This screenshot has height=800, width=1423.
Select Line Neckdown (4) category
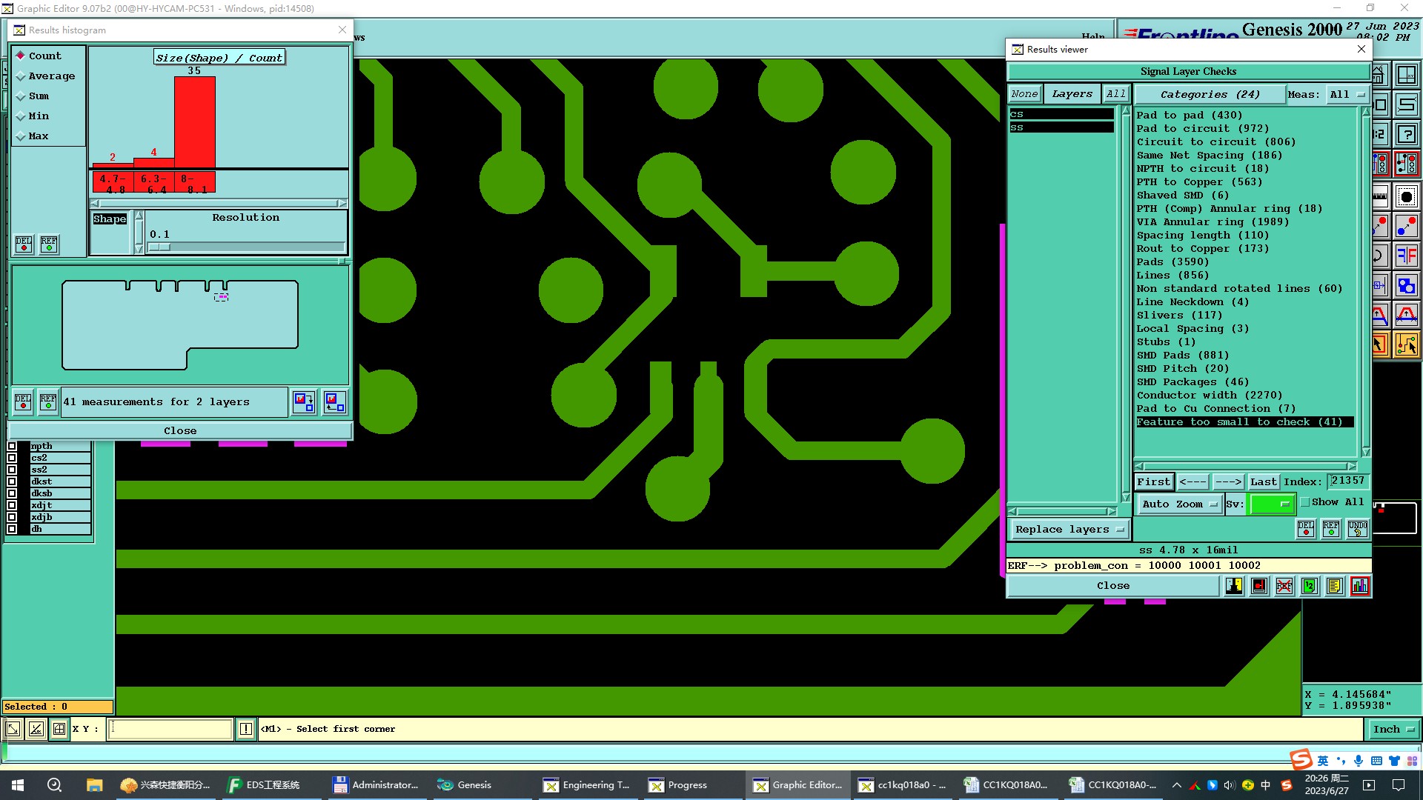tap(1193, 302)
